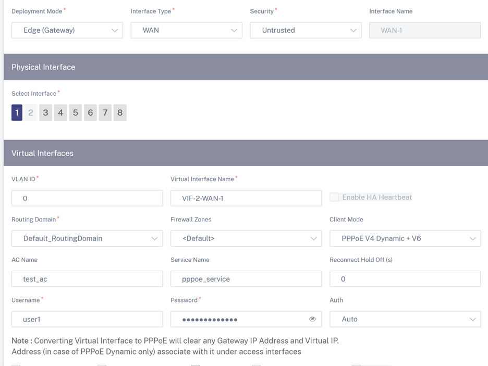Click the Virtual Interfaces section header
The width and height of the screenshot is (488, 366).
[x=246, y=153]
